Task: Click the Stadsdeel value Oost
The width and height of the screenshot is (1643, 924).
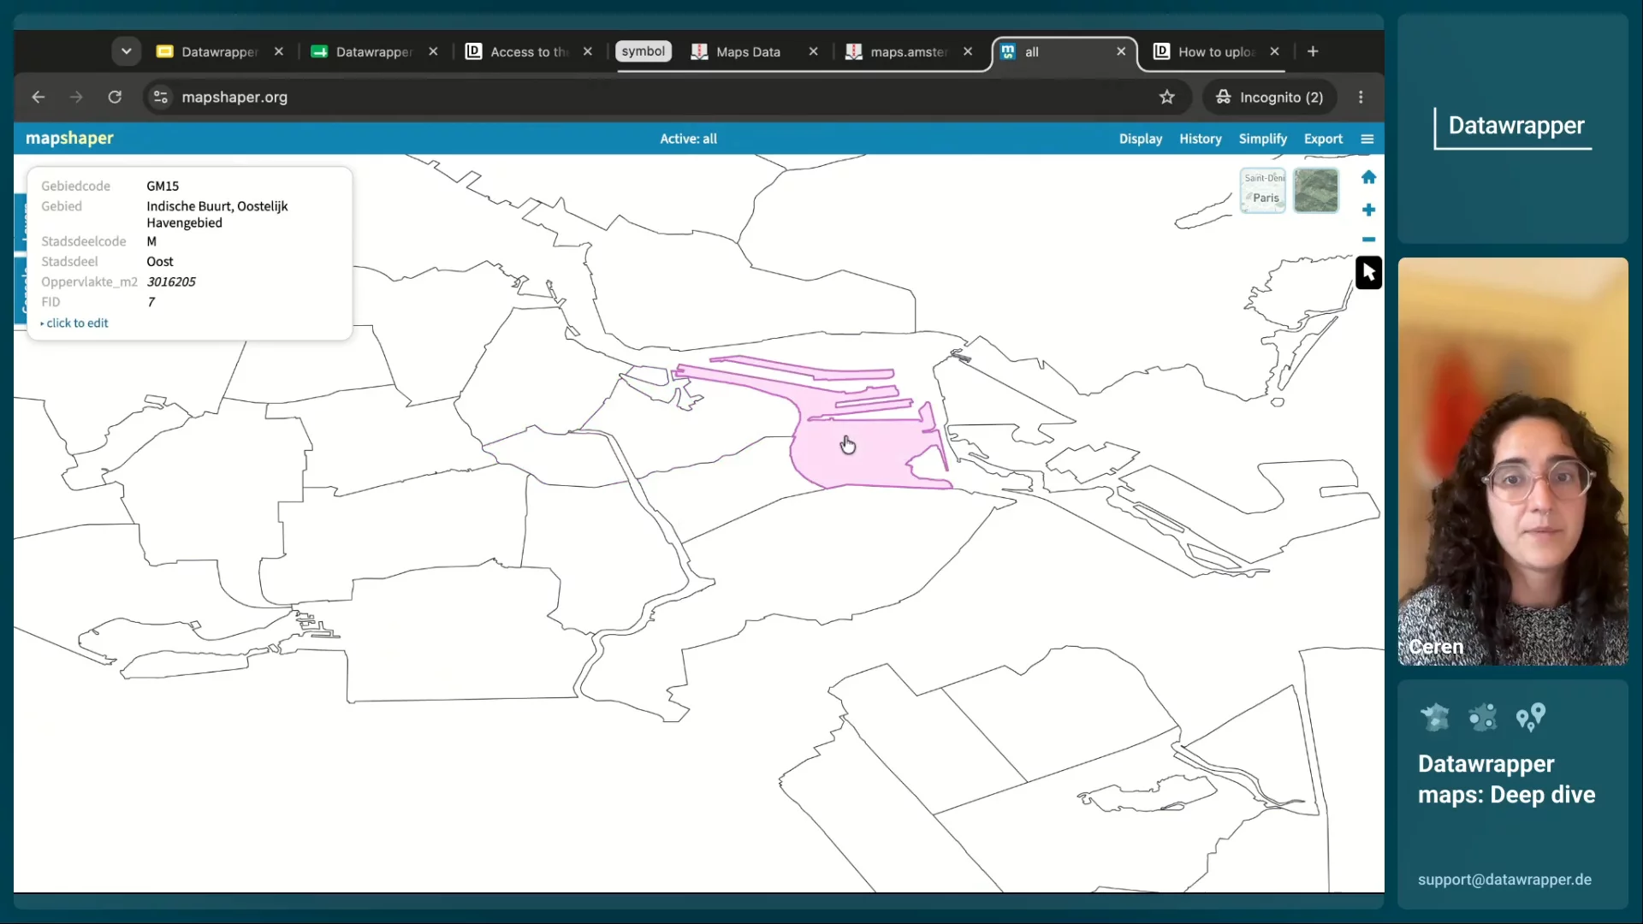Action: 159,262
